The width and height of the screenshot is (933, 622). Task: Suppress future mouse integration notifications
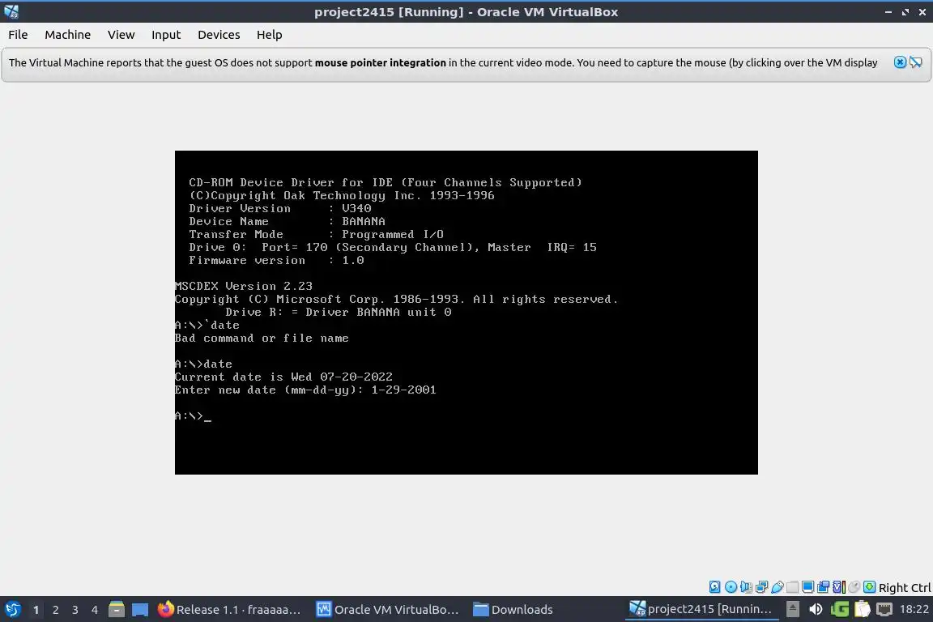click(916, 62)
